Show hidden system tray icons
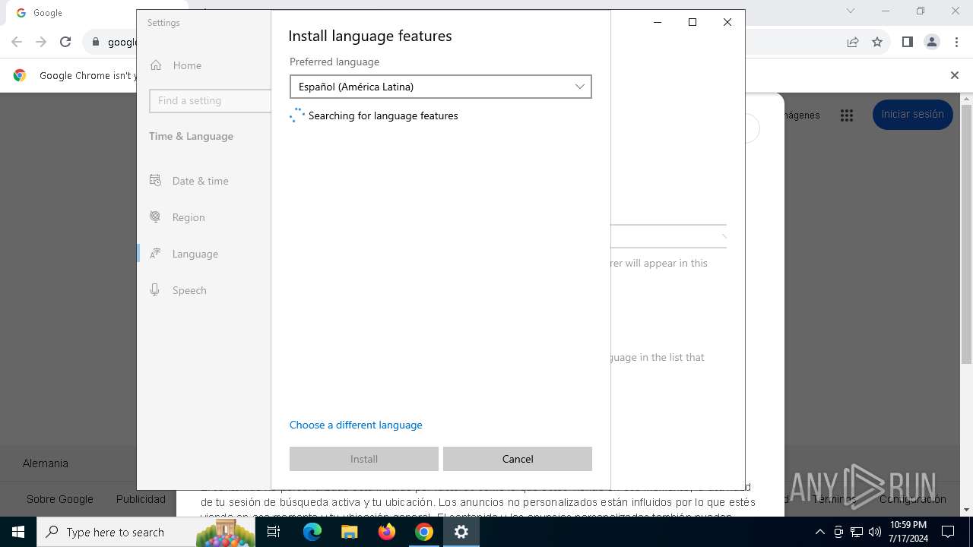 (819, 532)
